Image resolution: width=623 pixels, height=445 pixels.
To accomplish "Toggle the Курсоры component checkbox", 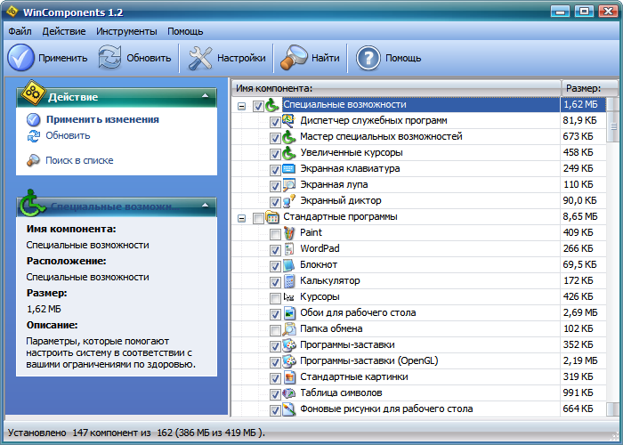I will 275,297.
